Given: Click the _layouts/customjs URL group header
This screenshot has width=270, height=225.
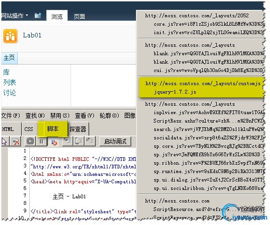Looking at the screenshot, I should [203, 83].
